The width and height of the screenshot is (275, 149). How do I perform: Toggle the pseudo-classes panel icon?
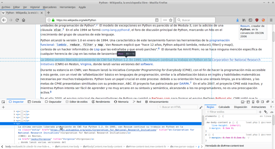tap(266, 112)
